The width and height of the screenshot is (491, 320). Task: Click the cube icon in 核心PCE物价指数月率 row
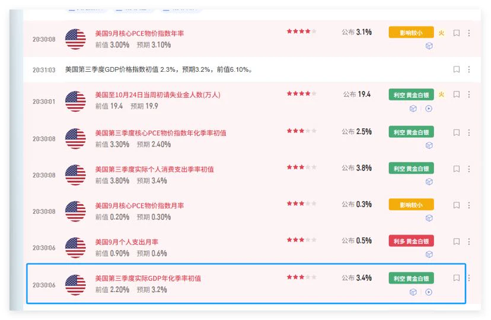click(429, 218)
